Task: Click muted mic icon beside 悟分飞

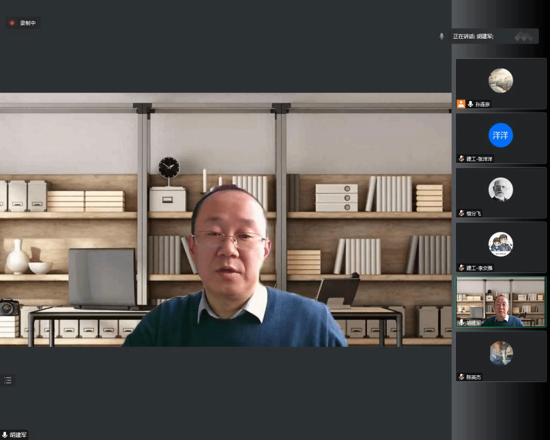Action: 461,213
